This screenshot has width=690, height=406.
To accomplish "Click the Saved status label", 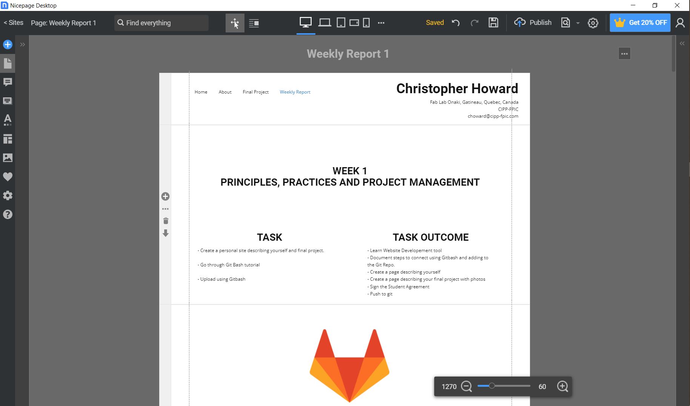I will click(435, 23).
